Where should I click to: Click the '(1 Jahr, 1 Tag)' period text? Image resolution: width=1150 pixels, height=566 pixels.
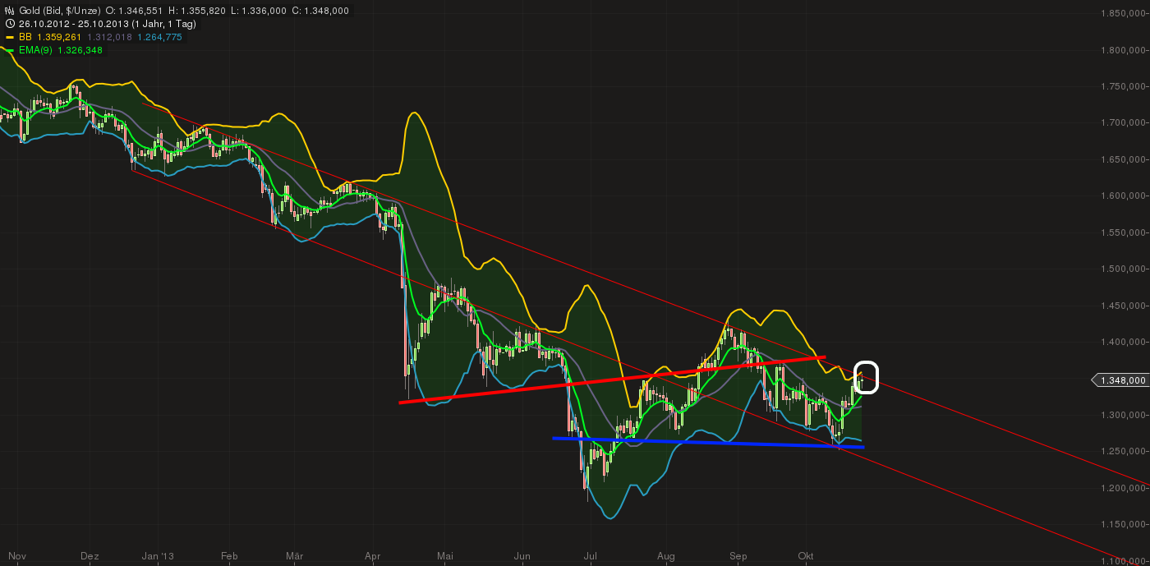pyautogui.click(x=163, y=24)
